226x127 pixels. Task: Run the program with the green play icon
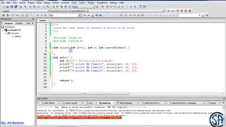[x=57, y=7]
